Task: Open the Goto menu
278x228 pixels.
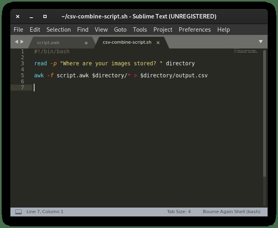Action: (x=120, y=30)
